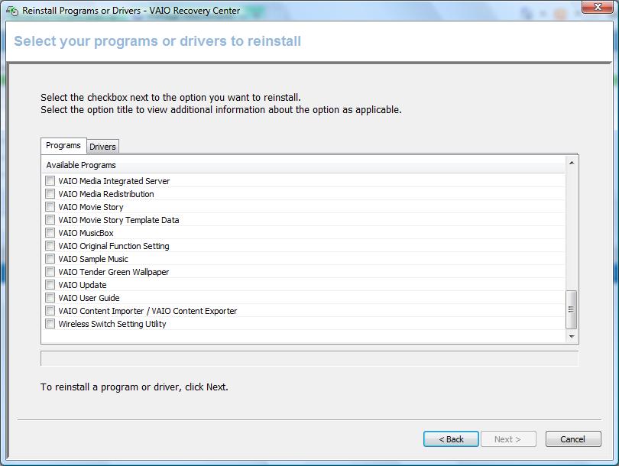
Task: Select 'VAIO Tender Green Wallpaper' title
Action: coord(114,272)
